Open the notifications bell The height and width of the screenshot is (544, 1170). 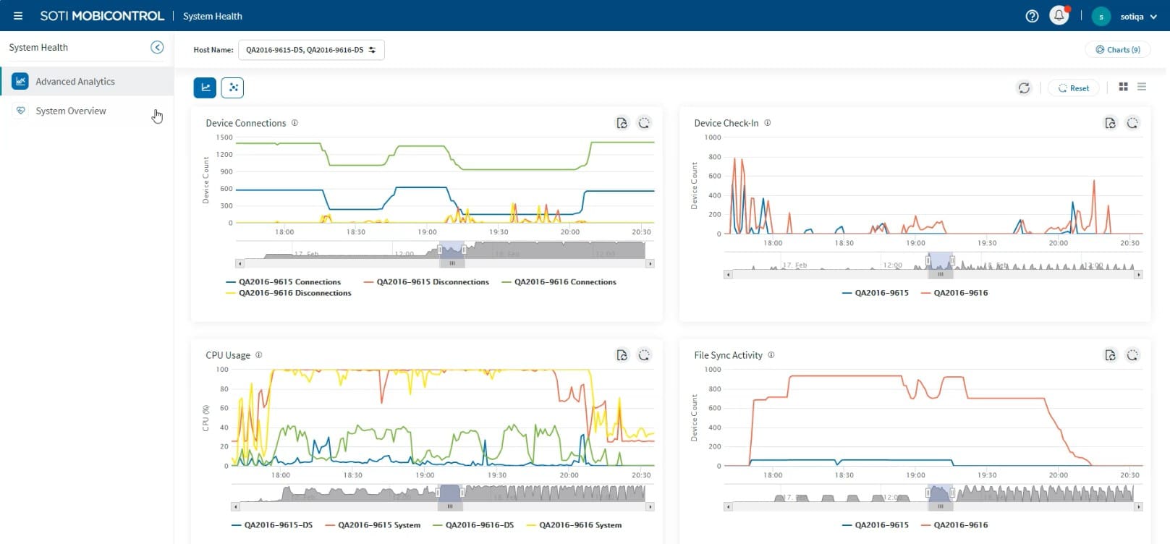tap(1059, 15)
